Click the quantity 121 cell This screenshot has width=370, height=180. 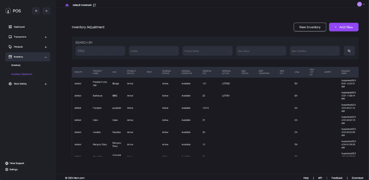(x=204, y=83)
